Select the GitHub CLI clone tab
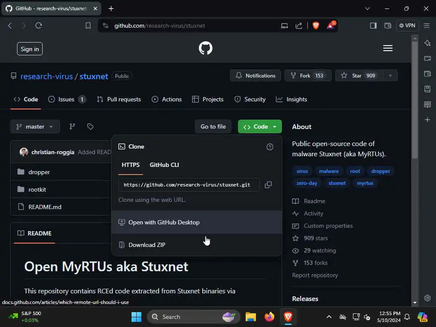 164,165
